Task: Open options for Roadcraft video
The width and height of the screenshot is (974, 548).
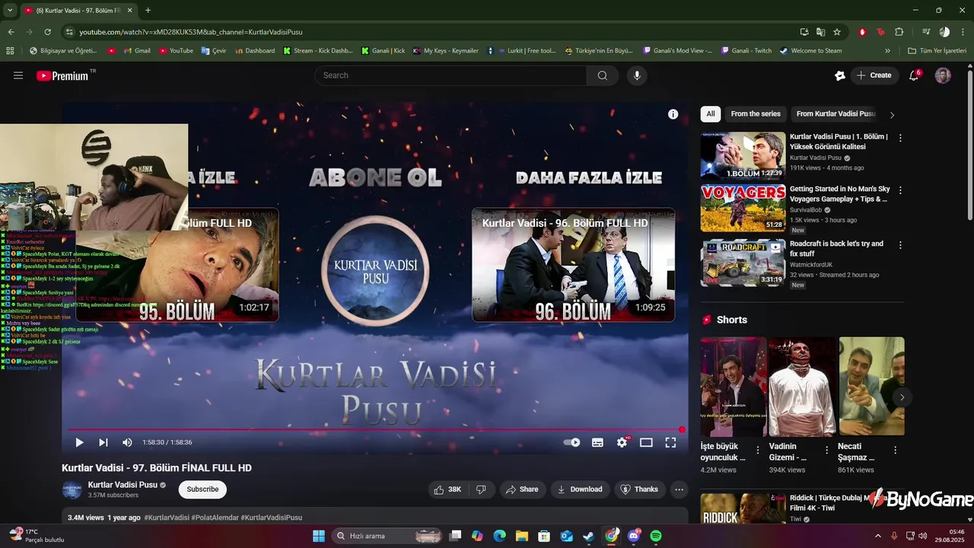Action: [x=900, y=246]
